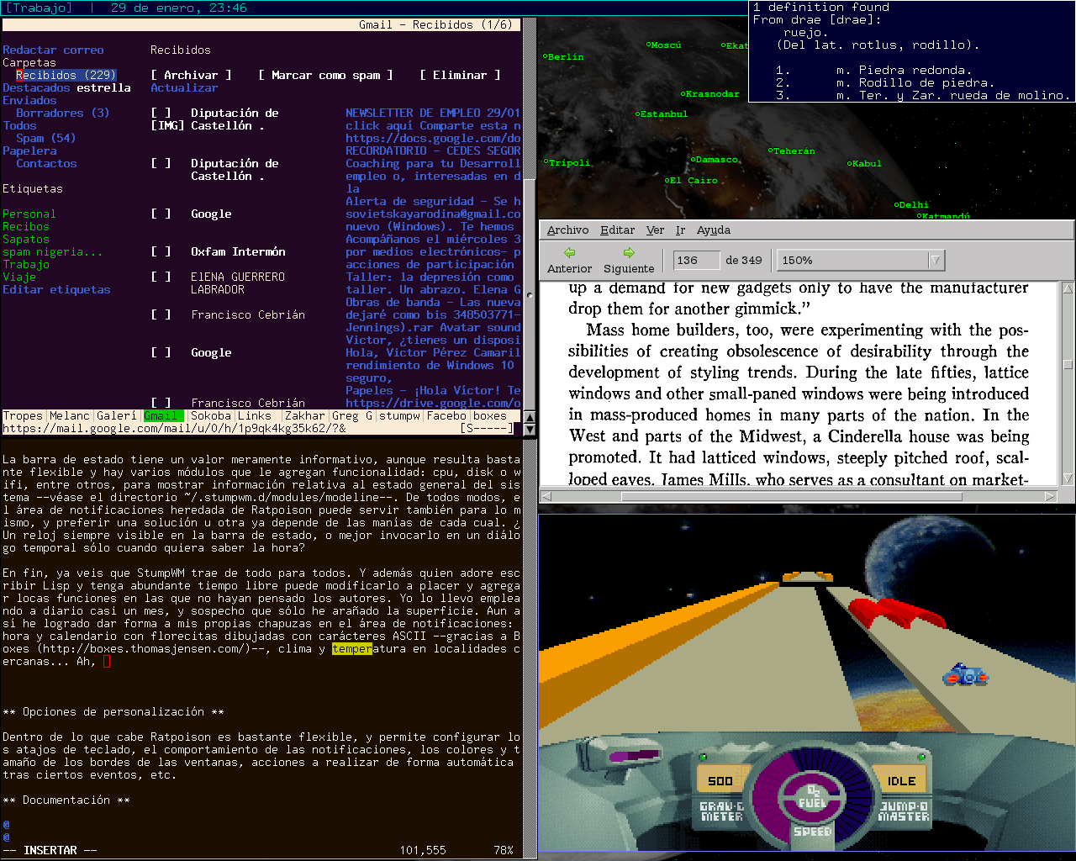
Task: Click the PDF viewer's vertical scrollbar down arrow
Action: [x=1068, y=478]
